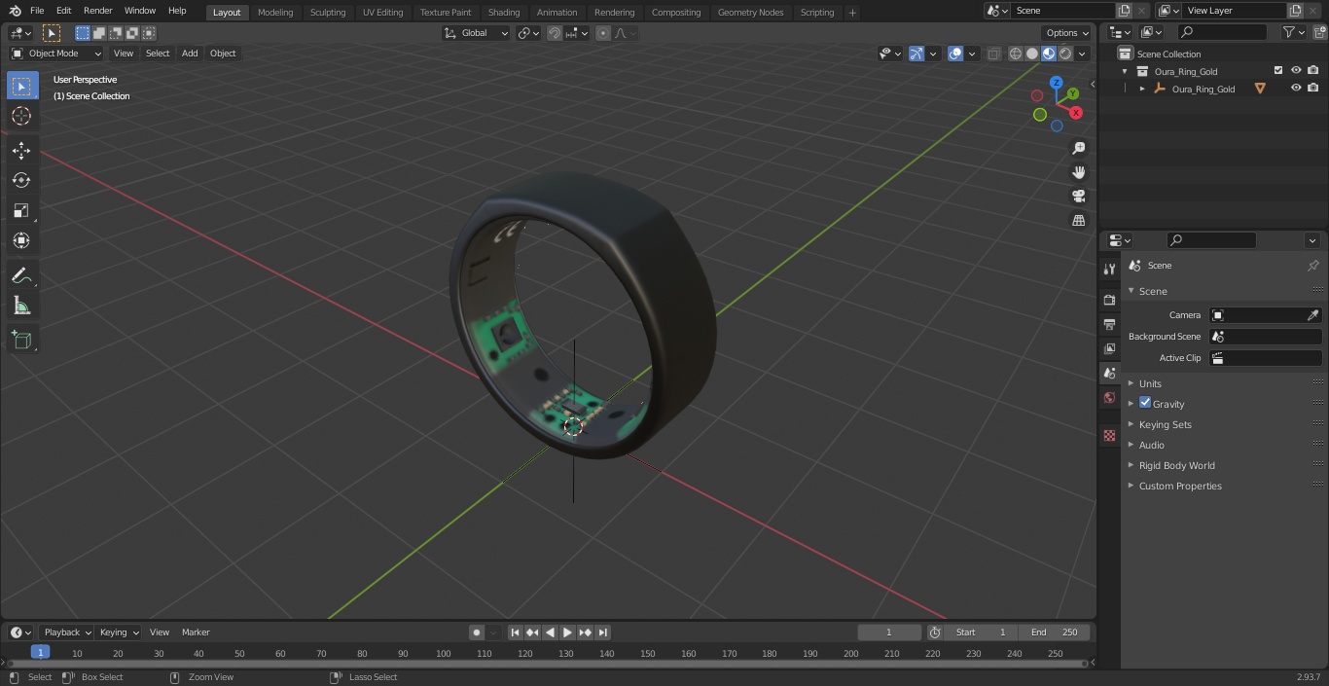Open the Options dropdown in viewport
The height and width of the screenshot is (686, 1329).
pyautogui.click(x=1067, y=33)
